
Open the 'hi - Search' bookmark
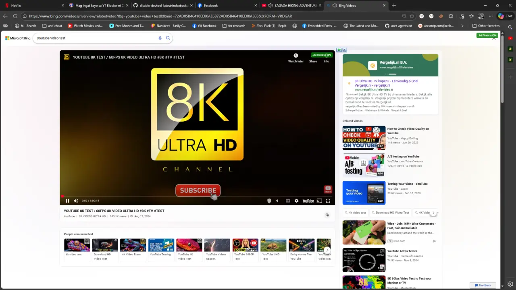(26, 26)
